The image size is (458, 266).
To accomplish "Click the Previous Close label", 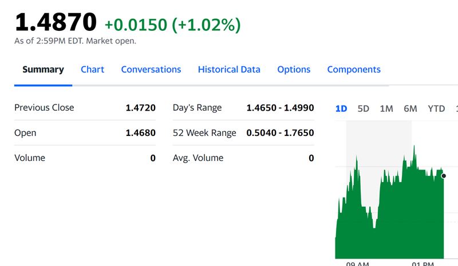I will [44, 108].
